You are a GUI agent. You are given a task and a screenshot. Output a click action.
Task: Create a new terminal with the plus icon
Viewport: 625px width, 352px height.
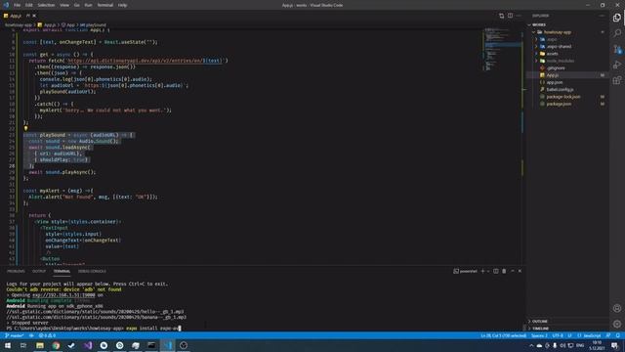[x=482, y=271]
